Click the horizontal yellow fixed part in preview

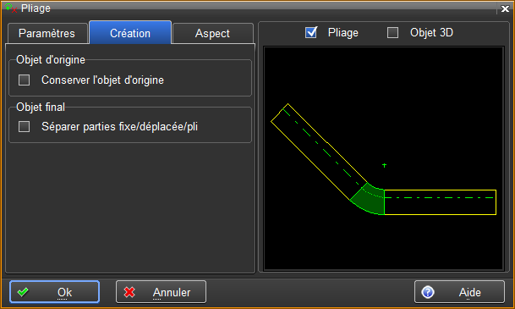pyautogui.click(x=440, y=202)
